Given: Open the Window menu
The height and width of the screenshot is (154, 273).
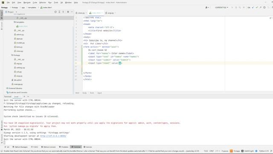Looking at the screenshot, I should (x=68, y=3).
